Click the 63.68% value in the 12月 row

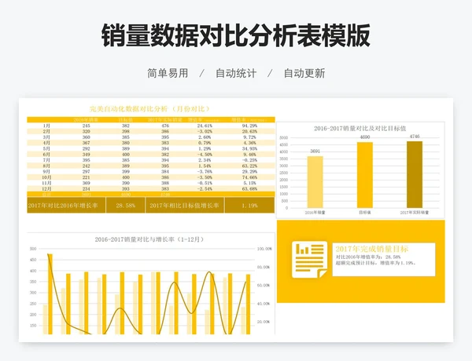[x=249, y=189]
